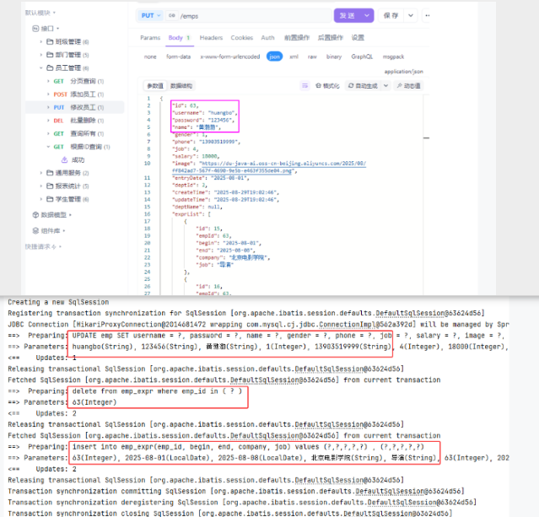Image resolution: width=539 pixels, height=517 pixels.
Task: Switch to the Params tab
Action: tap(149, 38)
